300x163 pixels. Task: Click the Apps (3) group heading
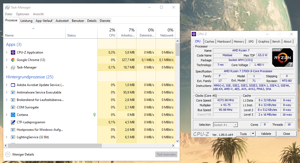(x=14, y=44)
